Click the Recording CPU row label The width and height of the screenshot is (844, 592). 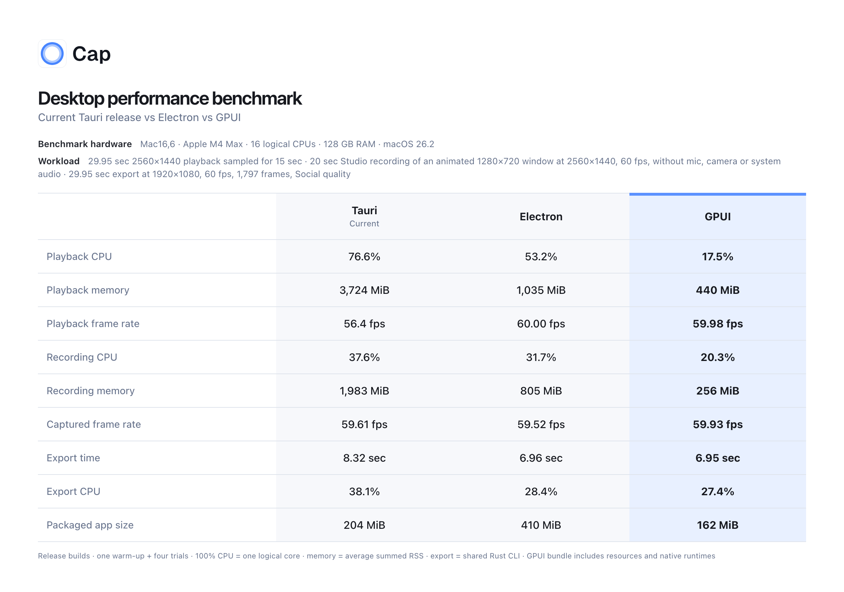click(82, 357)
